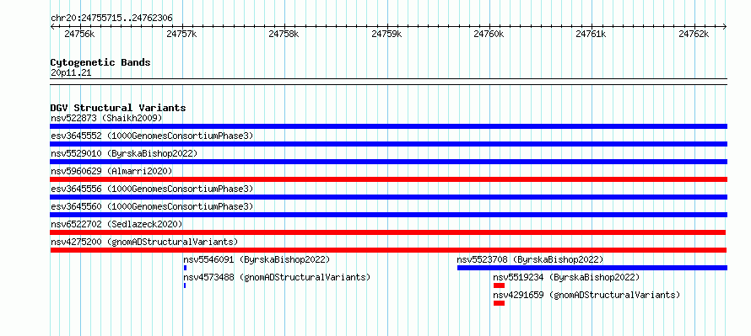Click the nsv522873 (Shaikh2009) variant label
This screenshot has height=336, width=751.
click(x=107, y=118)
